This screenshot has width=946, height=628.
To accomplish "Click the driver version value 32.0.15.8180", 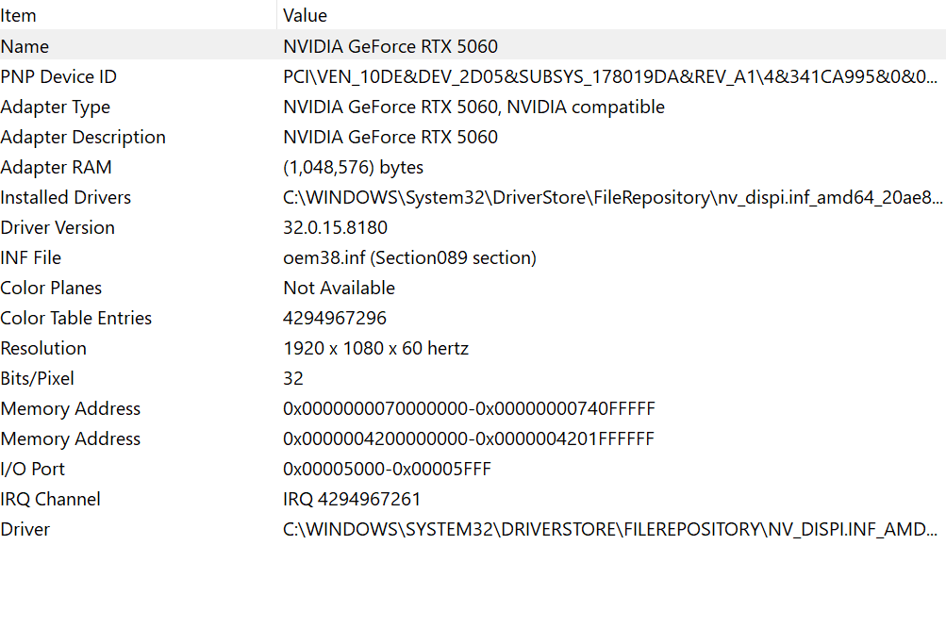I will point(335,227).
